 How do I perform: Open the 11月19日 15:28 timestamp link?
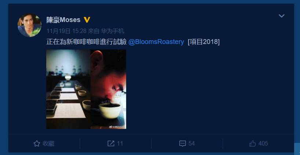(x=67, y=31)
